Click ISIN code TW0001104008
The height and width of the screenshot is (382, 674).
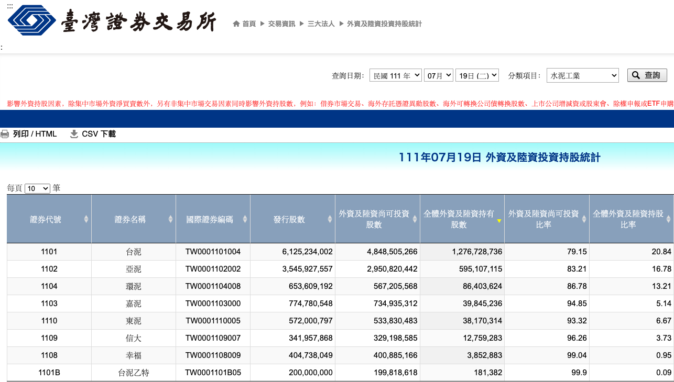pos(213,286)
